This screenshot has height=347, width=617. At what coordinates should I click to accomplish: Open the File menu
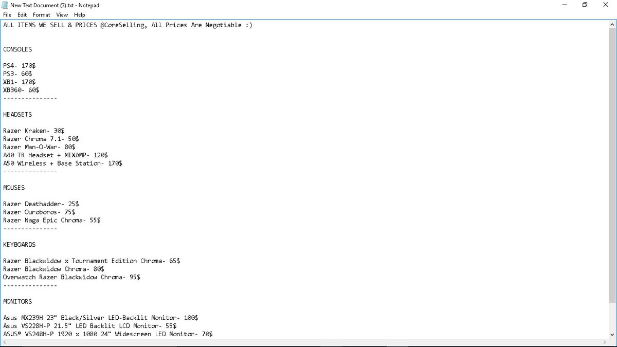(7, 15)
